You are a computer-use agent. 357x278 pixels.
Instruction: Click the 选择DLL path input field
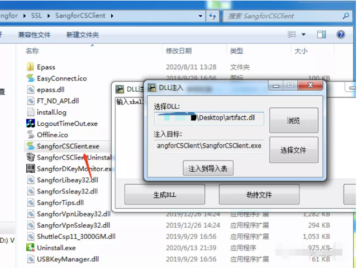point(209,118)
